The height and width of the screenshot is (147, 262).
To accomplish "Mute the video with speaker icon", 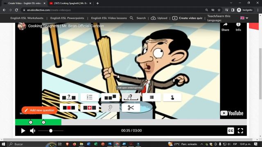I will [32, 131].
